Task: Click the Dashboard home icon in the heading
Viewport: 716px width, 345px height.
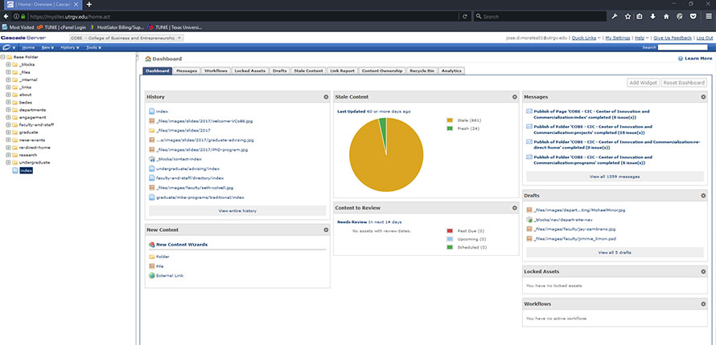Action: pyautogui.click(x=147, y=59)
